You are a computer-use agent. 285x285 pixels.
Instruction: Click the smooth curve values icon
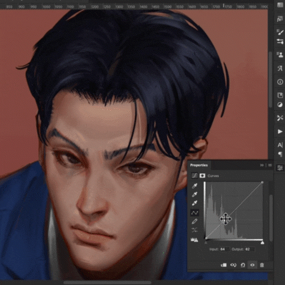tap(194, 230)
